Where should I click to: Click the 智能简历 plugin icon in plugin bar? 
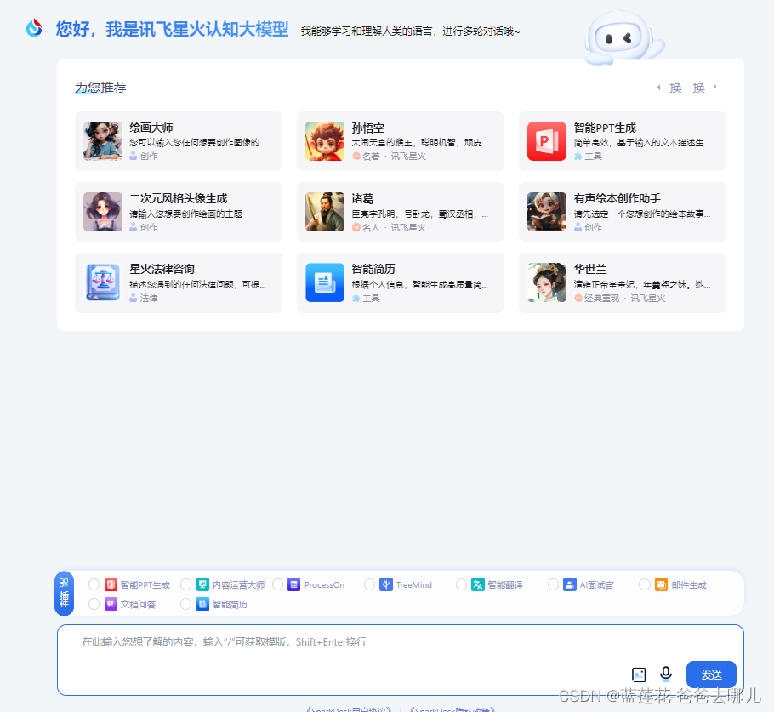[x=203, y=604]
